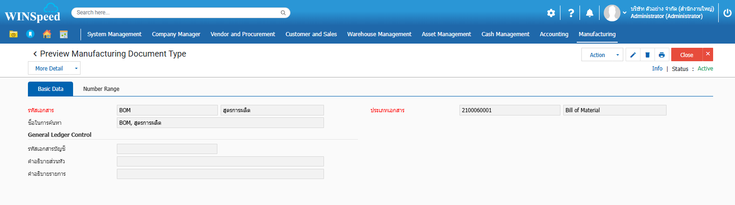Click the Search here input field
735x205 pixels.
177,13
